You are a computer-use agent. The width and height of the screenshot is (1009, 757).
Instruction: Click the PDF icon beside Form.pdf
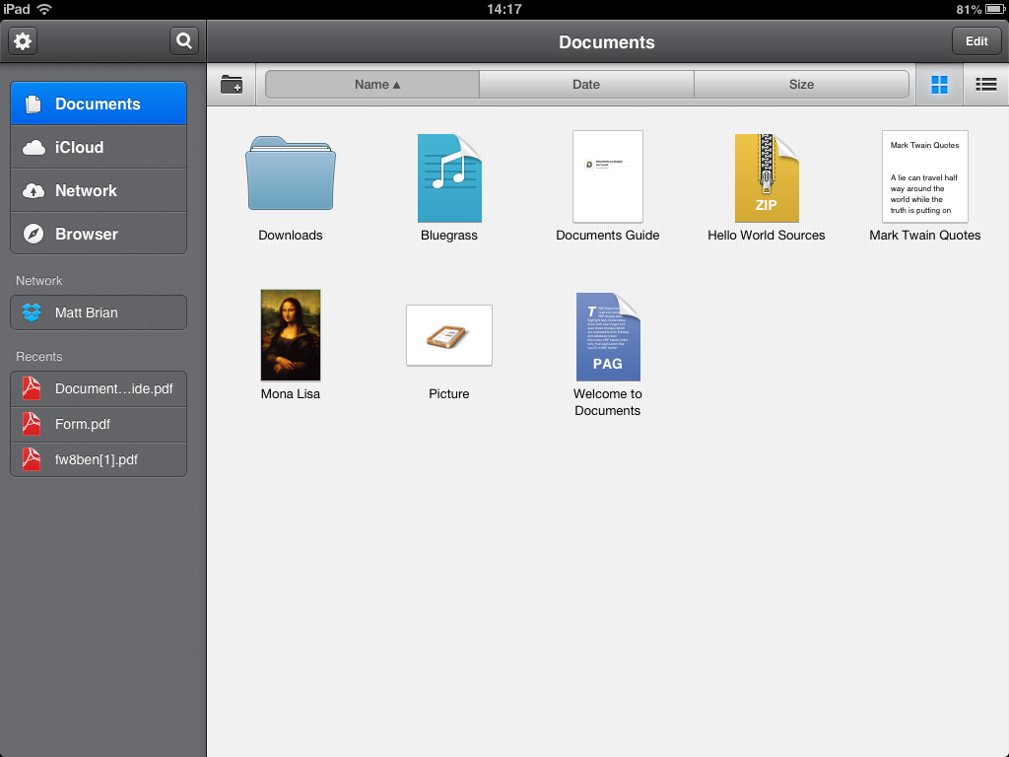[32, 424]
